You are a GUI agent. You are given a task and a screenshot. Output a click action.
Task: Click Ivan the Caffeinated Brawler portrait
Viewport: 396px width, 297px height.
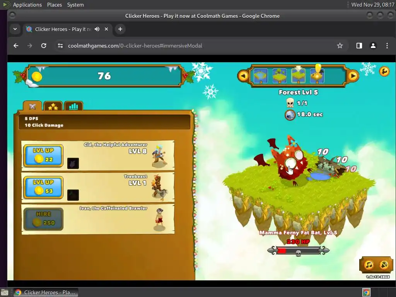point(159,219)
